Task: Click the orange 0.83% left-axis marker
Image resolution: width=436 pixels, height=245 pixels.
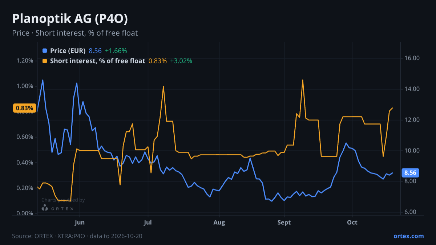Action: (x=25, y=108)
